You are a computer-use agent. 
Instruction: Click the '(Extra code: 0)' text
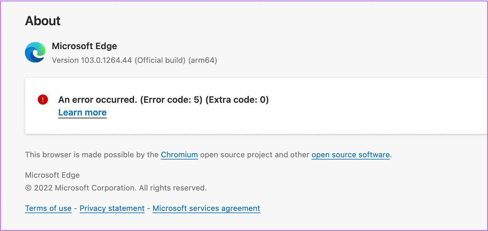[237, 100]
